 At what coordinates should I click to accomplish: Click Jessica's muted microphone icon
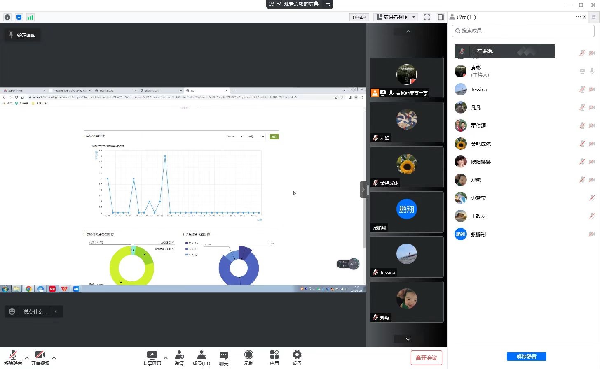[582, 89]
